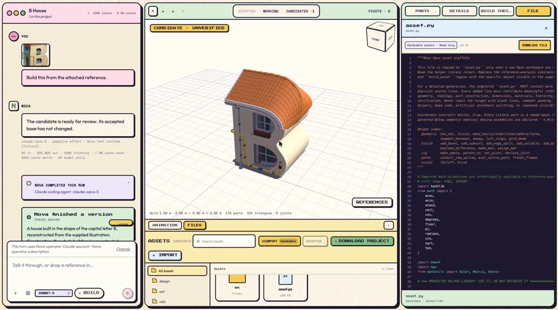Select the move tool next to the pointer

coord(163,12)
